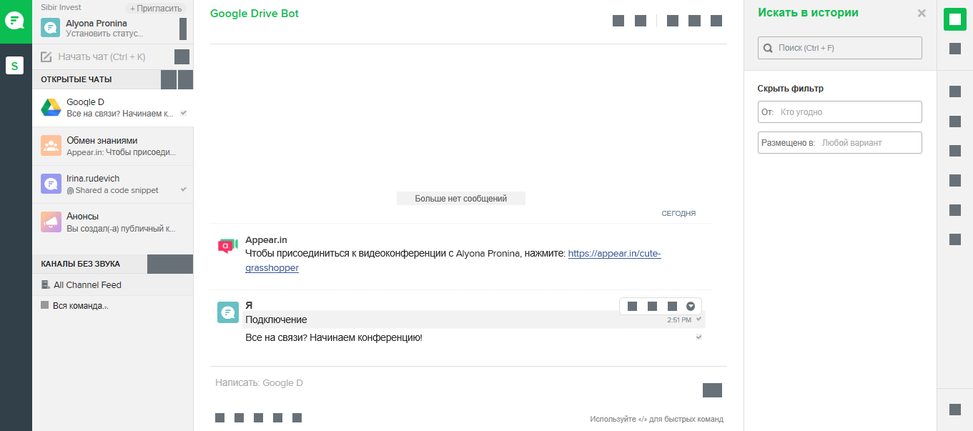Click the active green app icon in right sidebar
The width and height of the screenshot is (973, 431).
[954, 19]
